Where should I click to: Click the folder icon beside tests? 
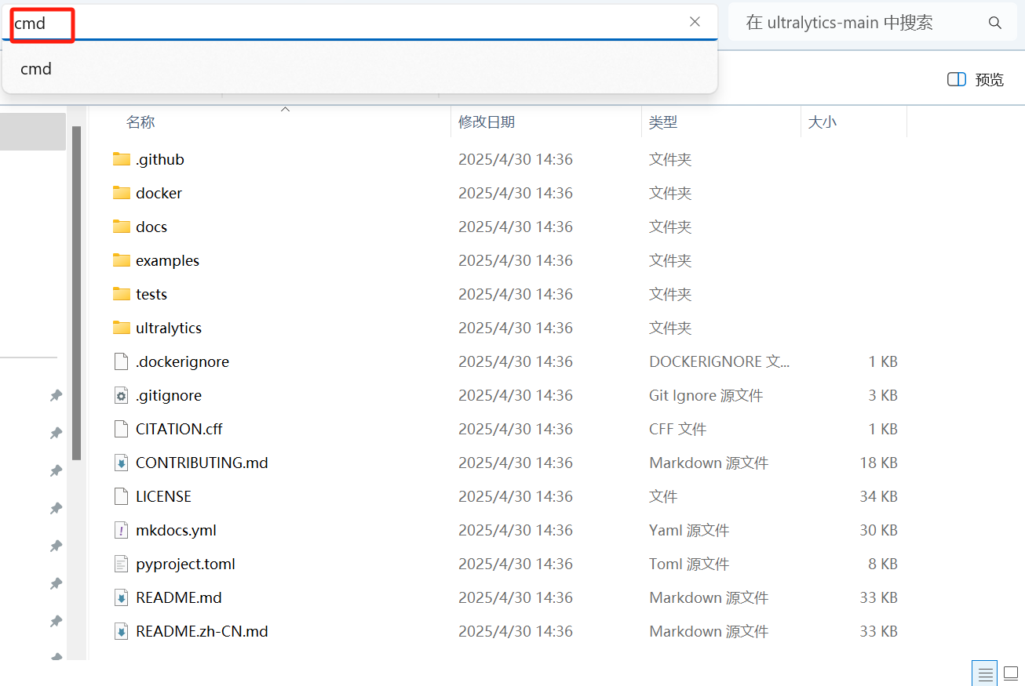[x=121, y=294]
